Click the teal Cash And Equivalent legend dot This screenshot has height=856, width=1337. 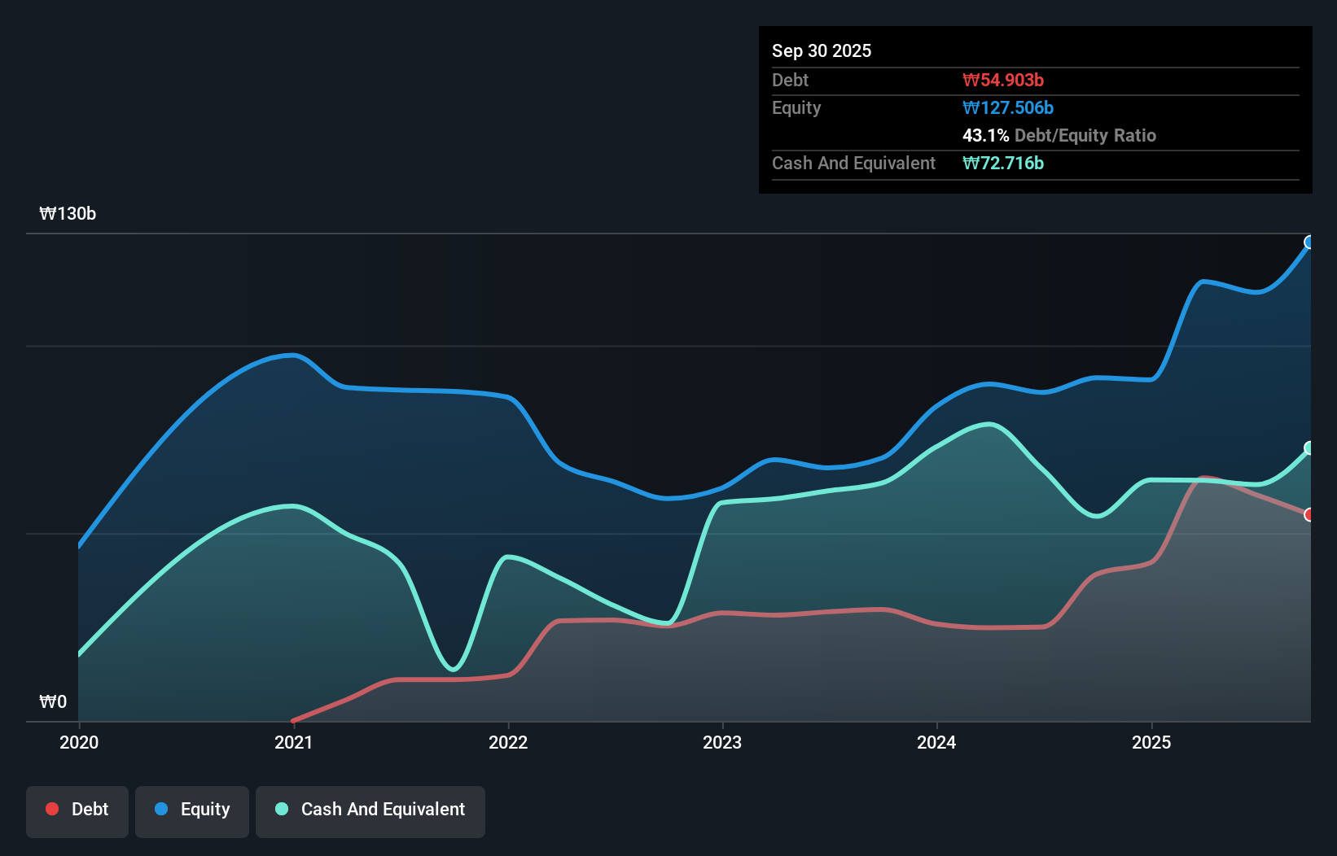point(282,809)
